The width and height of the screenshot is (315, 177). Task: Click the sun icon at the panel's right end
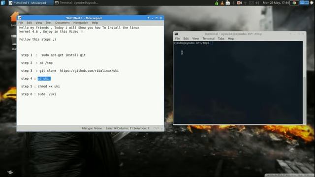(x=312, y=3)
